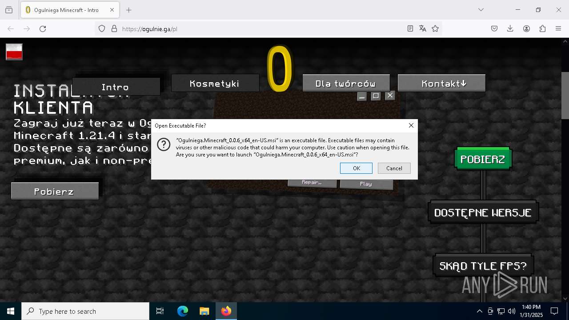Open the Extensions puzzle icon
569x320 pixels.
click(542, 28)
